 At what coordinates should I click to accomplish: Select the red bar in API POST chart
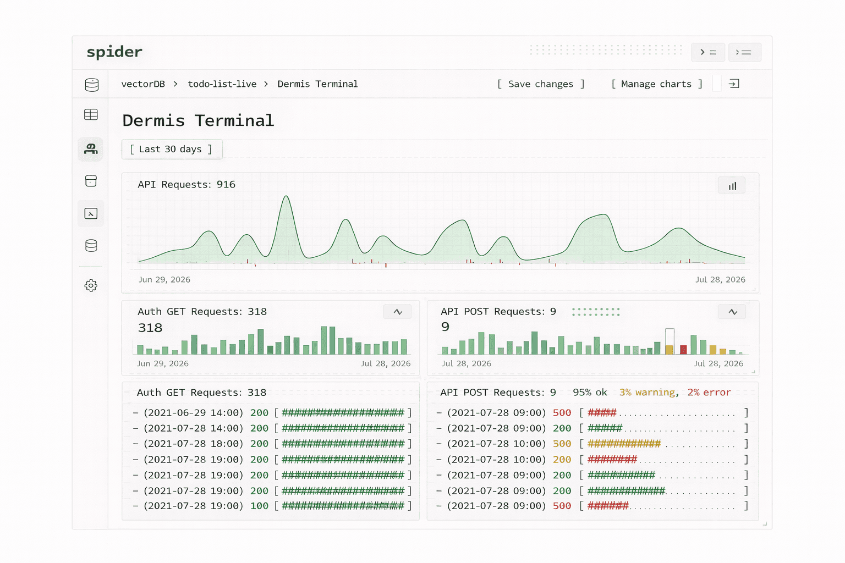[x=683, y=350]
